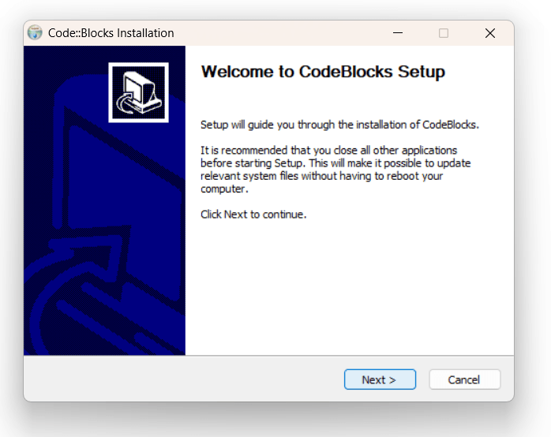551x437 pixels.
Task: Click the "It is recommended" paragraph line
Action: tap(328, 150)
